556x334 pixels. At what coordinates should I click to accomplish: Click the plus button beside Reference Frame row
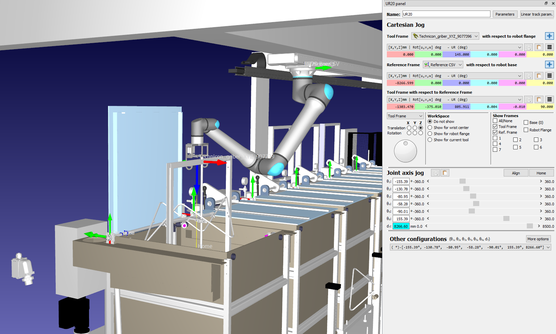click(x=549, y=65)
